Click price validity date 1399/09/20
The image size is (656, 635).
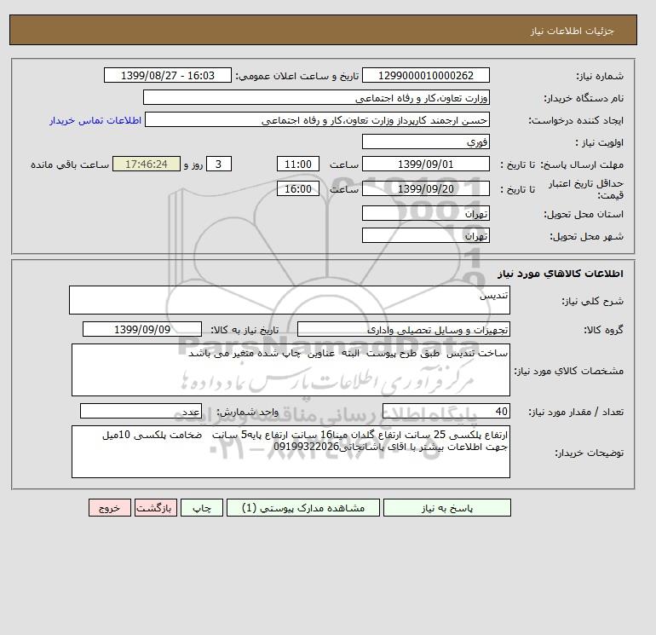click(x=425, y=188)
